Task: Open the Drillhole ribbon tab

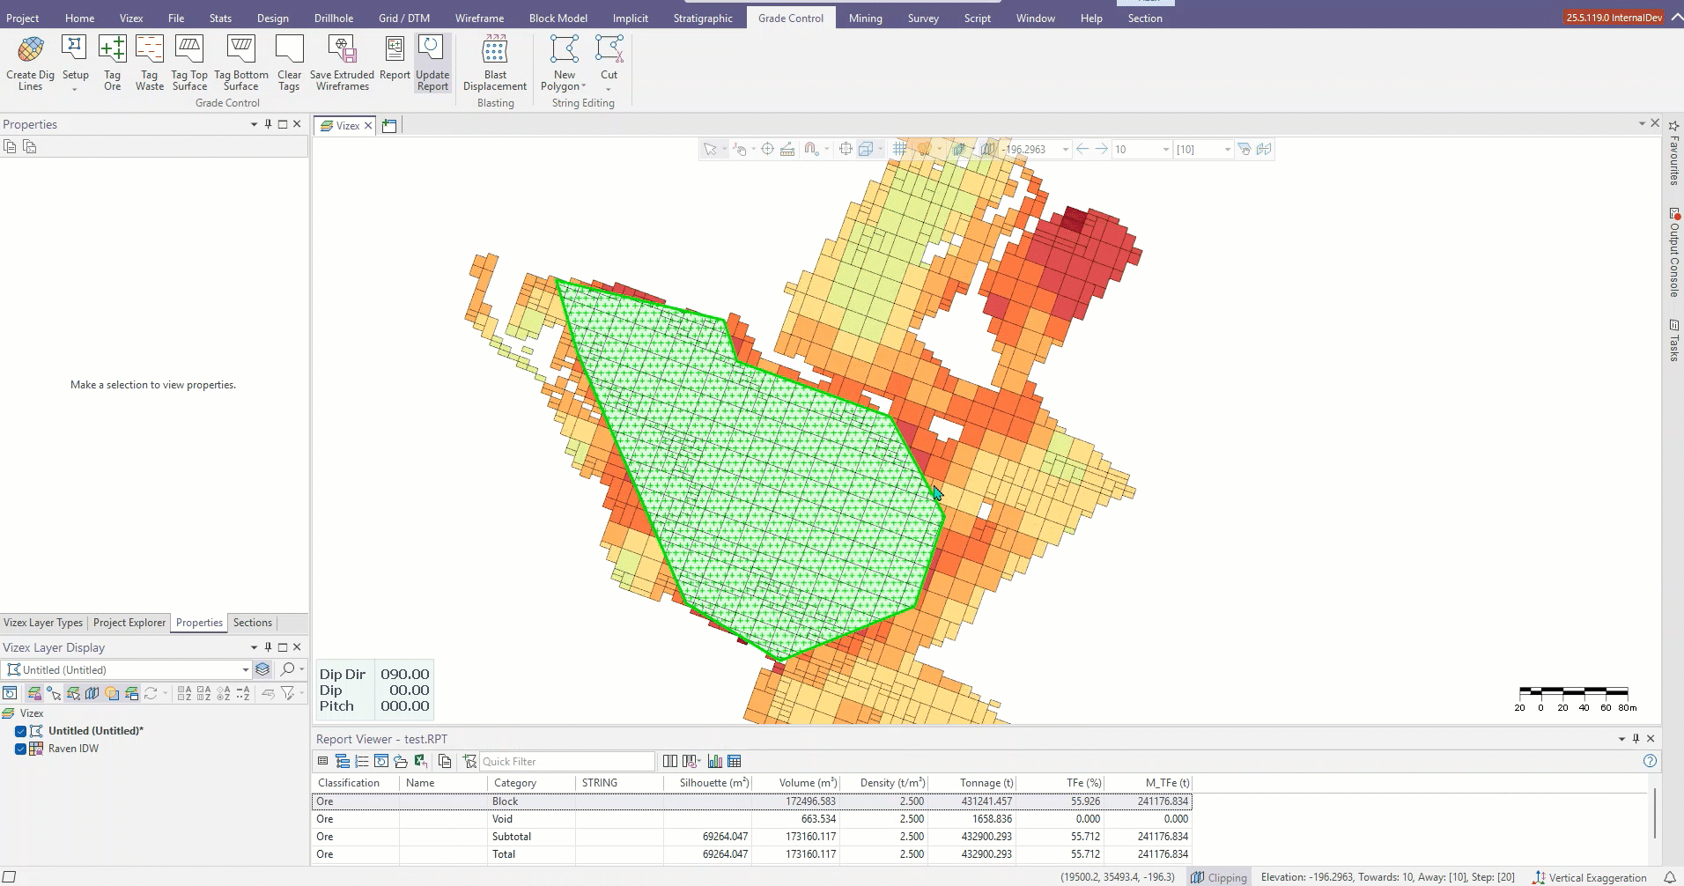Action: tap(334, 18)
